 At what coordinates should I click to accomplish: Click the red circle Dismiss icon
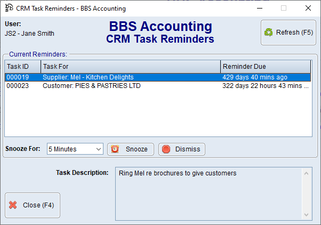[165, 149]
